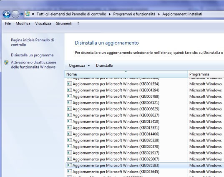Click 'Microsoft Windows' program cell for KB3013410
224x177 pixels.
click(205, 121)
